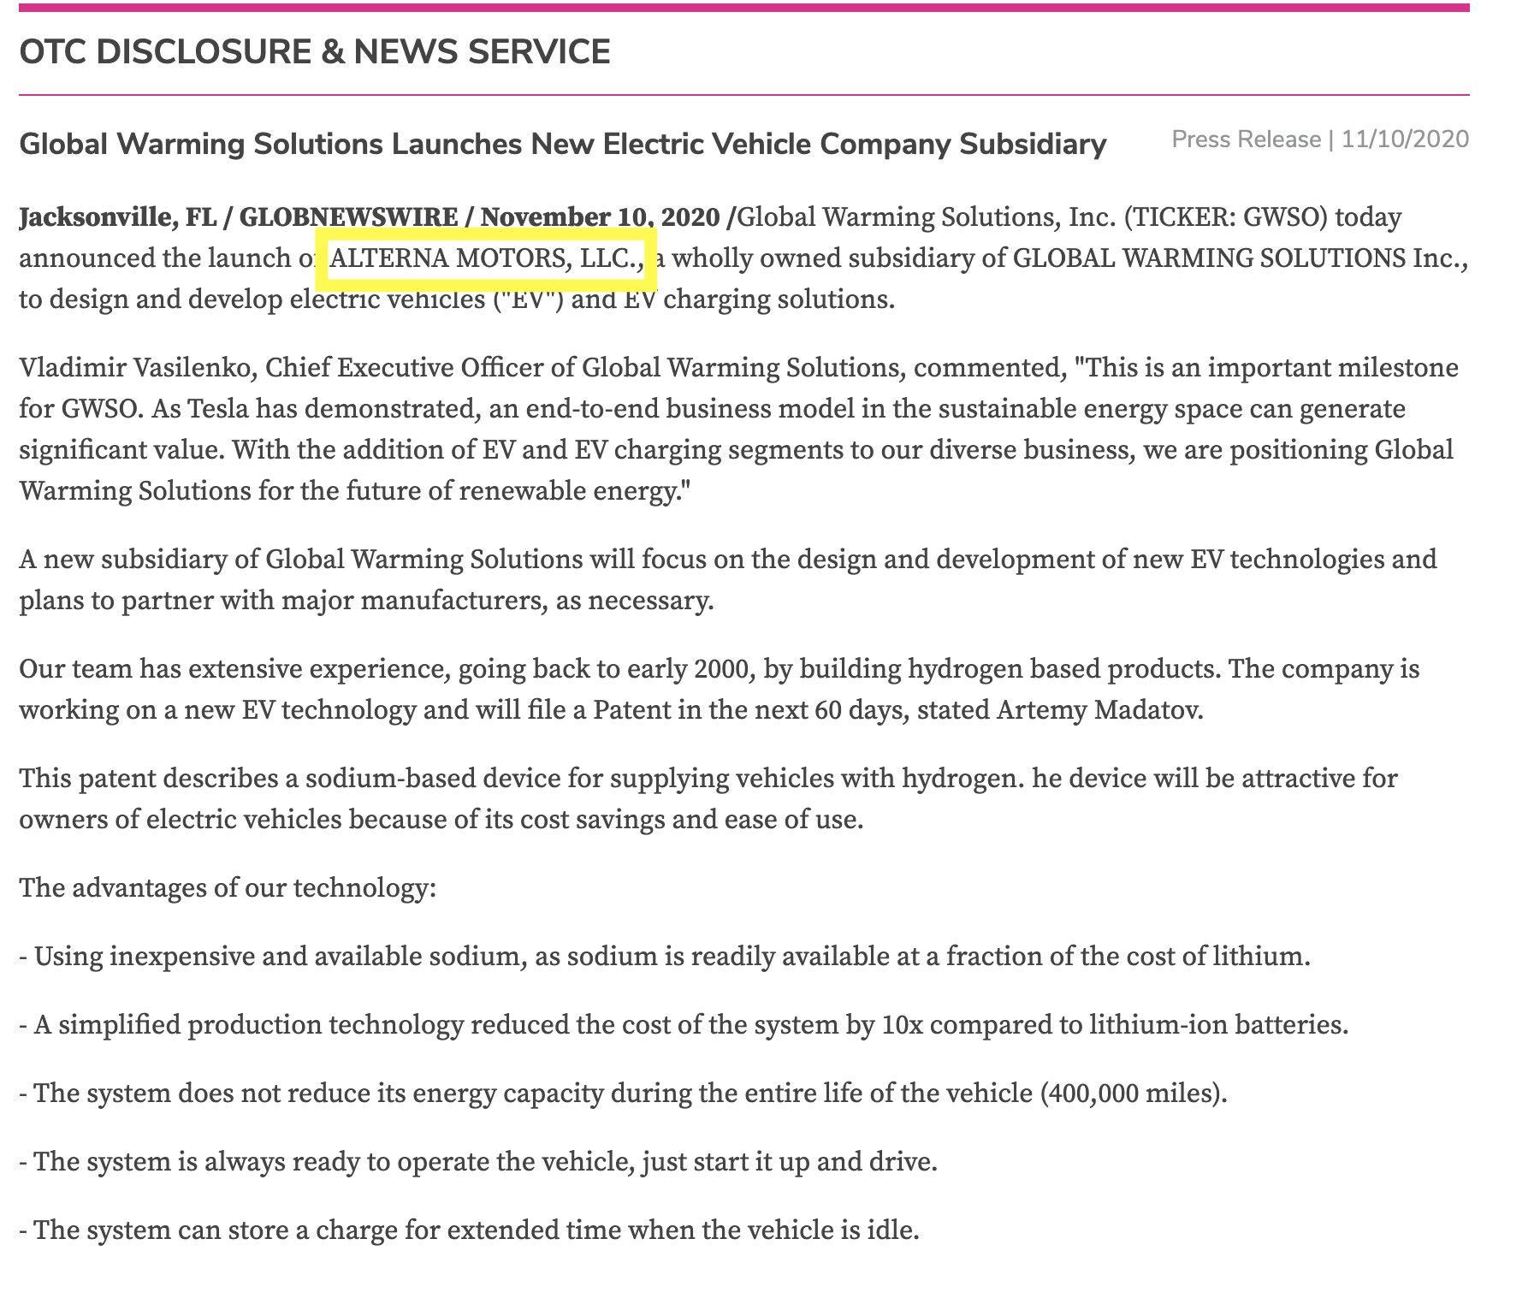Click the 'GLOBAL WARMING SOLUTIONS Inc.,' uppercase text

(1241, 258)
